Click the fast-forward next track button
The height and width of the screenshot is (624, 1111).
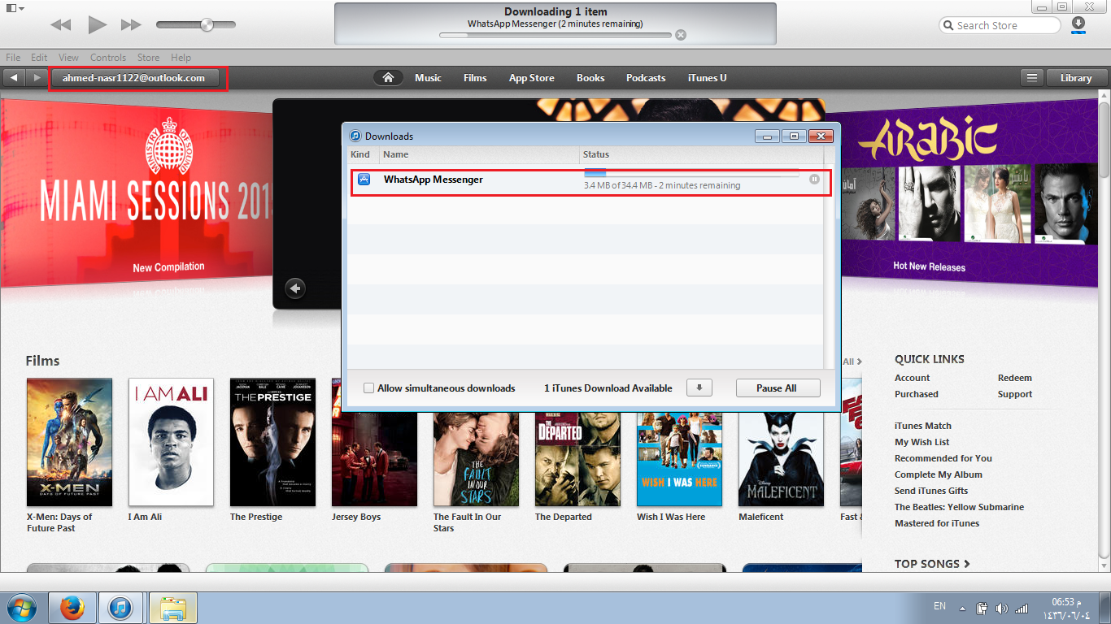click(131, 25)
